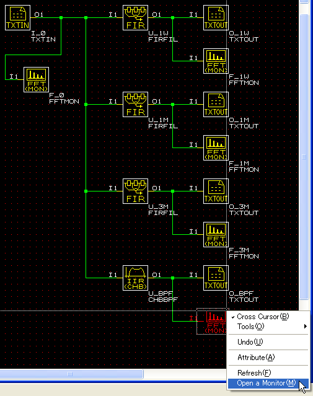Screen dimensions: 313x396
Task: Click the red highlighted FFT monitor block
Action: [212, 322]
